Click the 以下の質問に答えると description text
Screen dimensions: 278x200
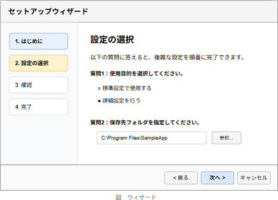coord(167,57)
